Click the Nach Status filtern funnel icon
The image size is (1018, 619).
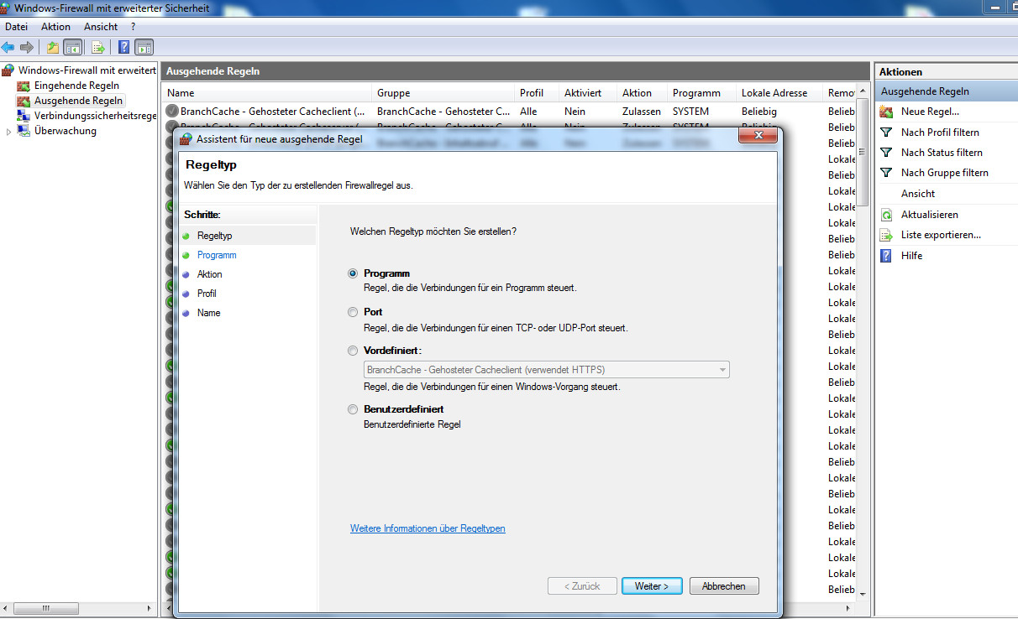[x=886, y=153]
